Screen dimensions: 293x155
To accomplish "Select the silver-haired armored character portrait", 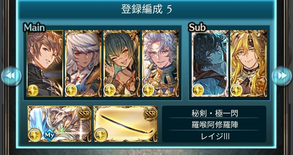I will click(160, 64).
